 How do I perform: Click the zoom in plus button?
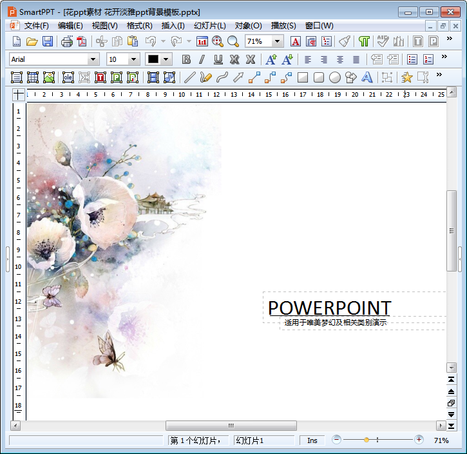coord(419,440)
